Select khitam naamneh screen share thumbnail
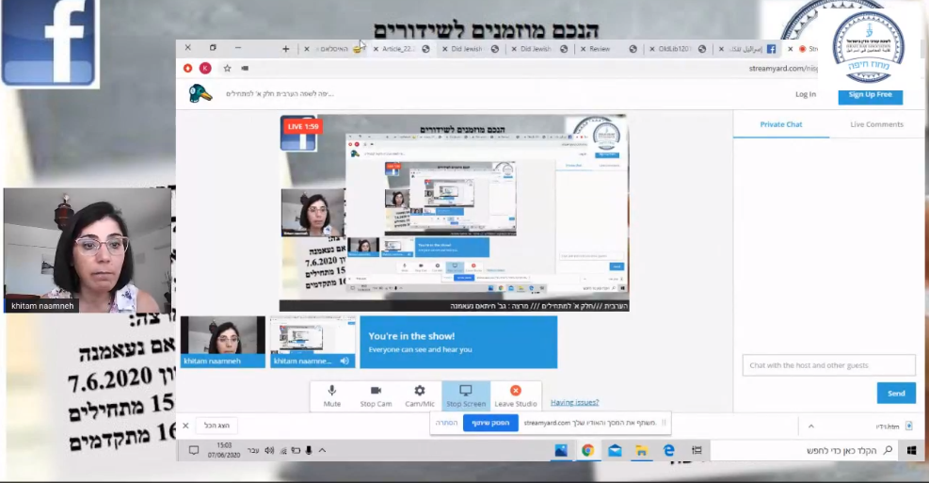929x483 pixels. click(312, 342)
